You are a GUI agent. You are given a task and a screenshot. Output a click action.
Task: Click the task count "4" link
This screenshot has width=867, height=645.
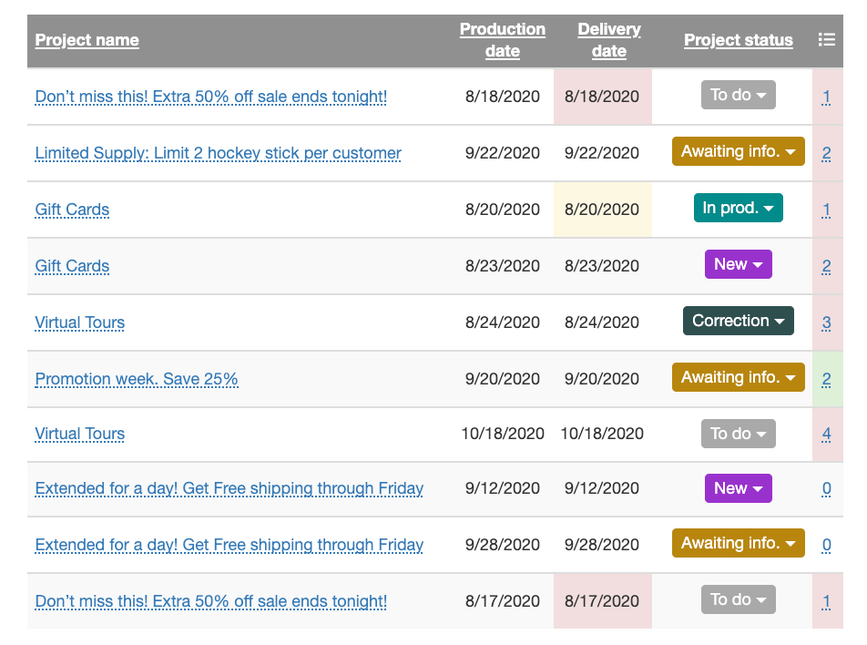click(826, 434)
